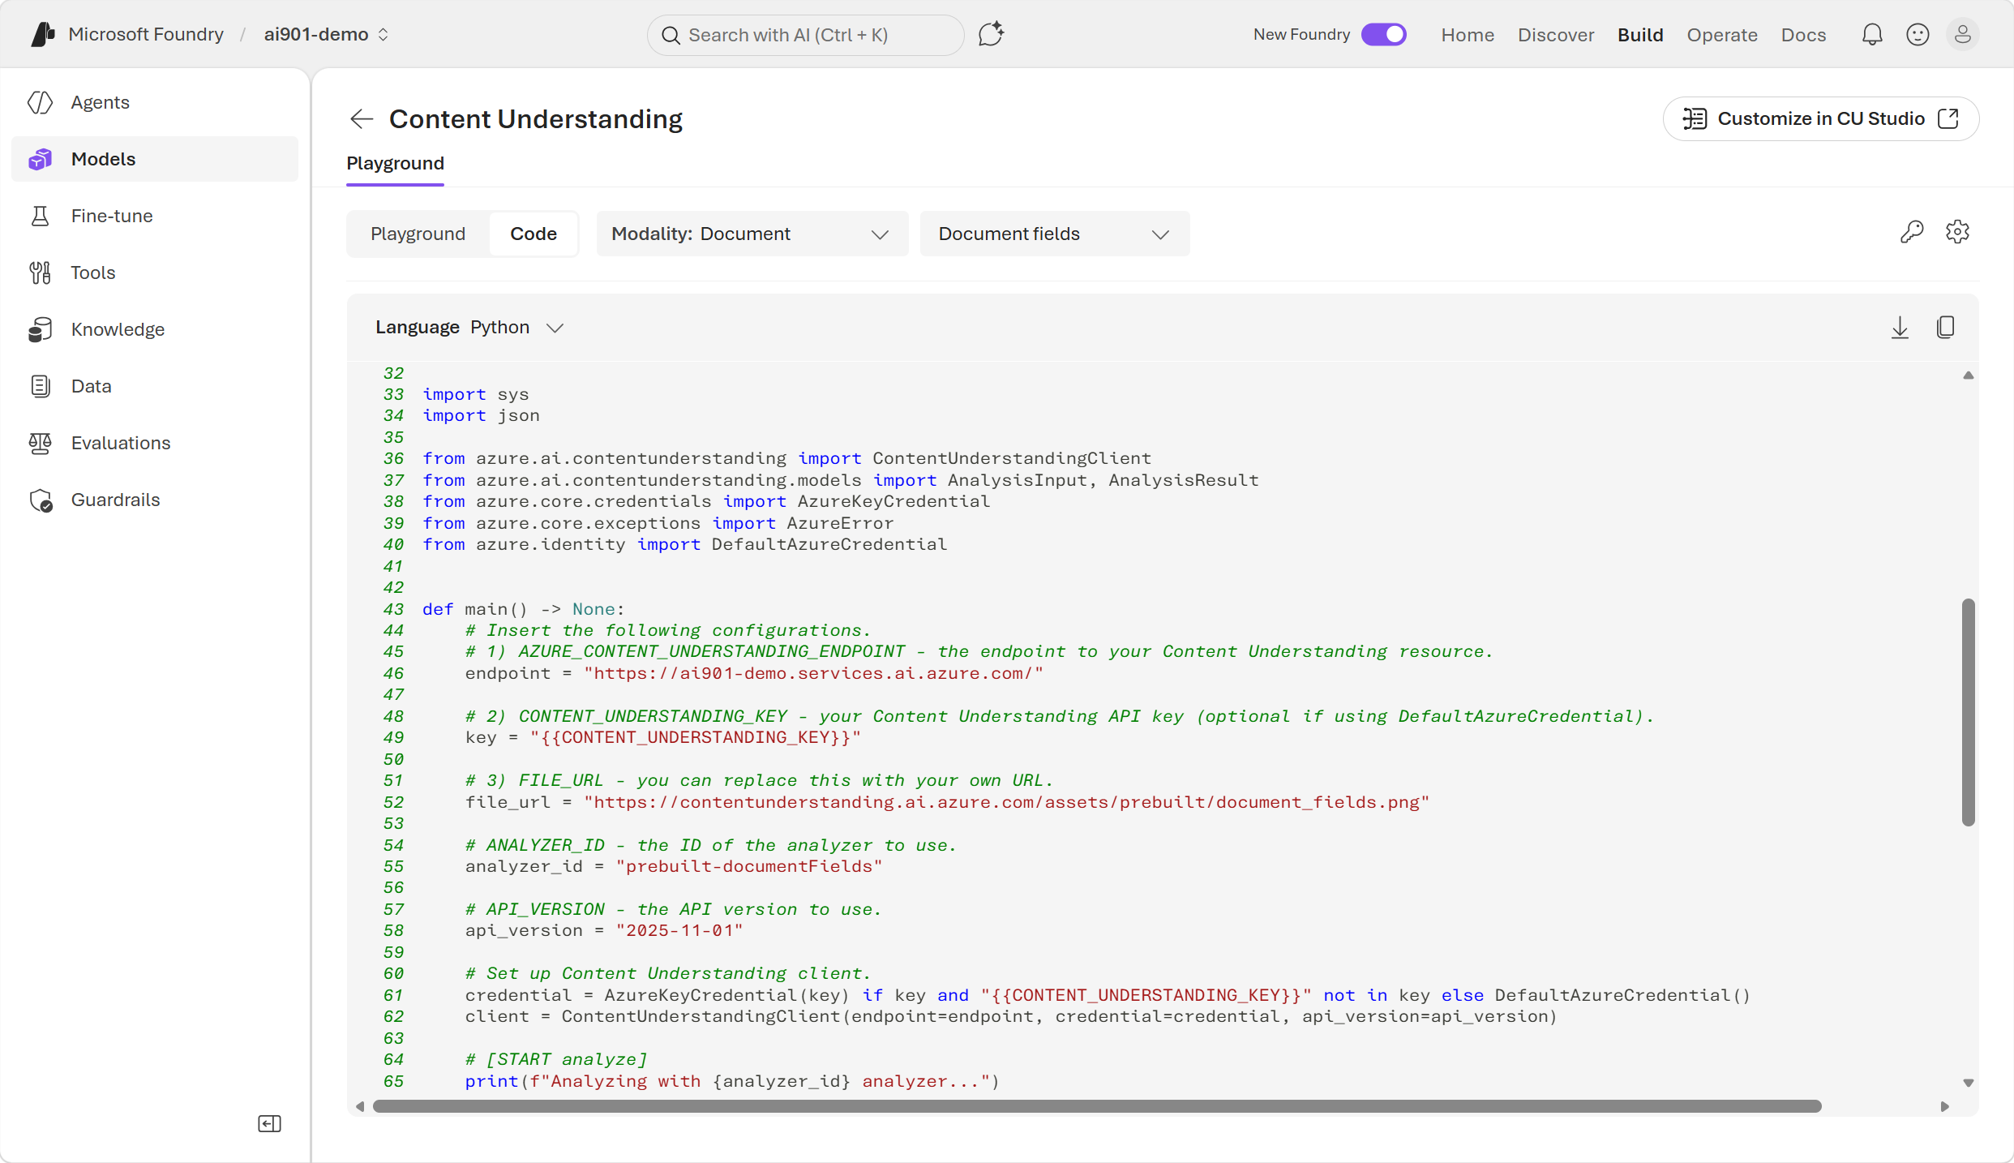The image size is (2014, 1163).
Task: Click the vertical code scrollbar thumb
Action: [1967, 712]
